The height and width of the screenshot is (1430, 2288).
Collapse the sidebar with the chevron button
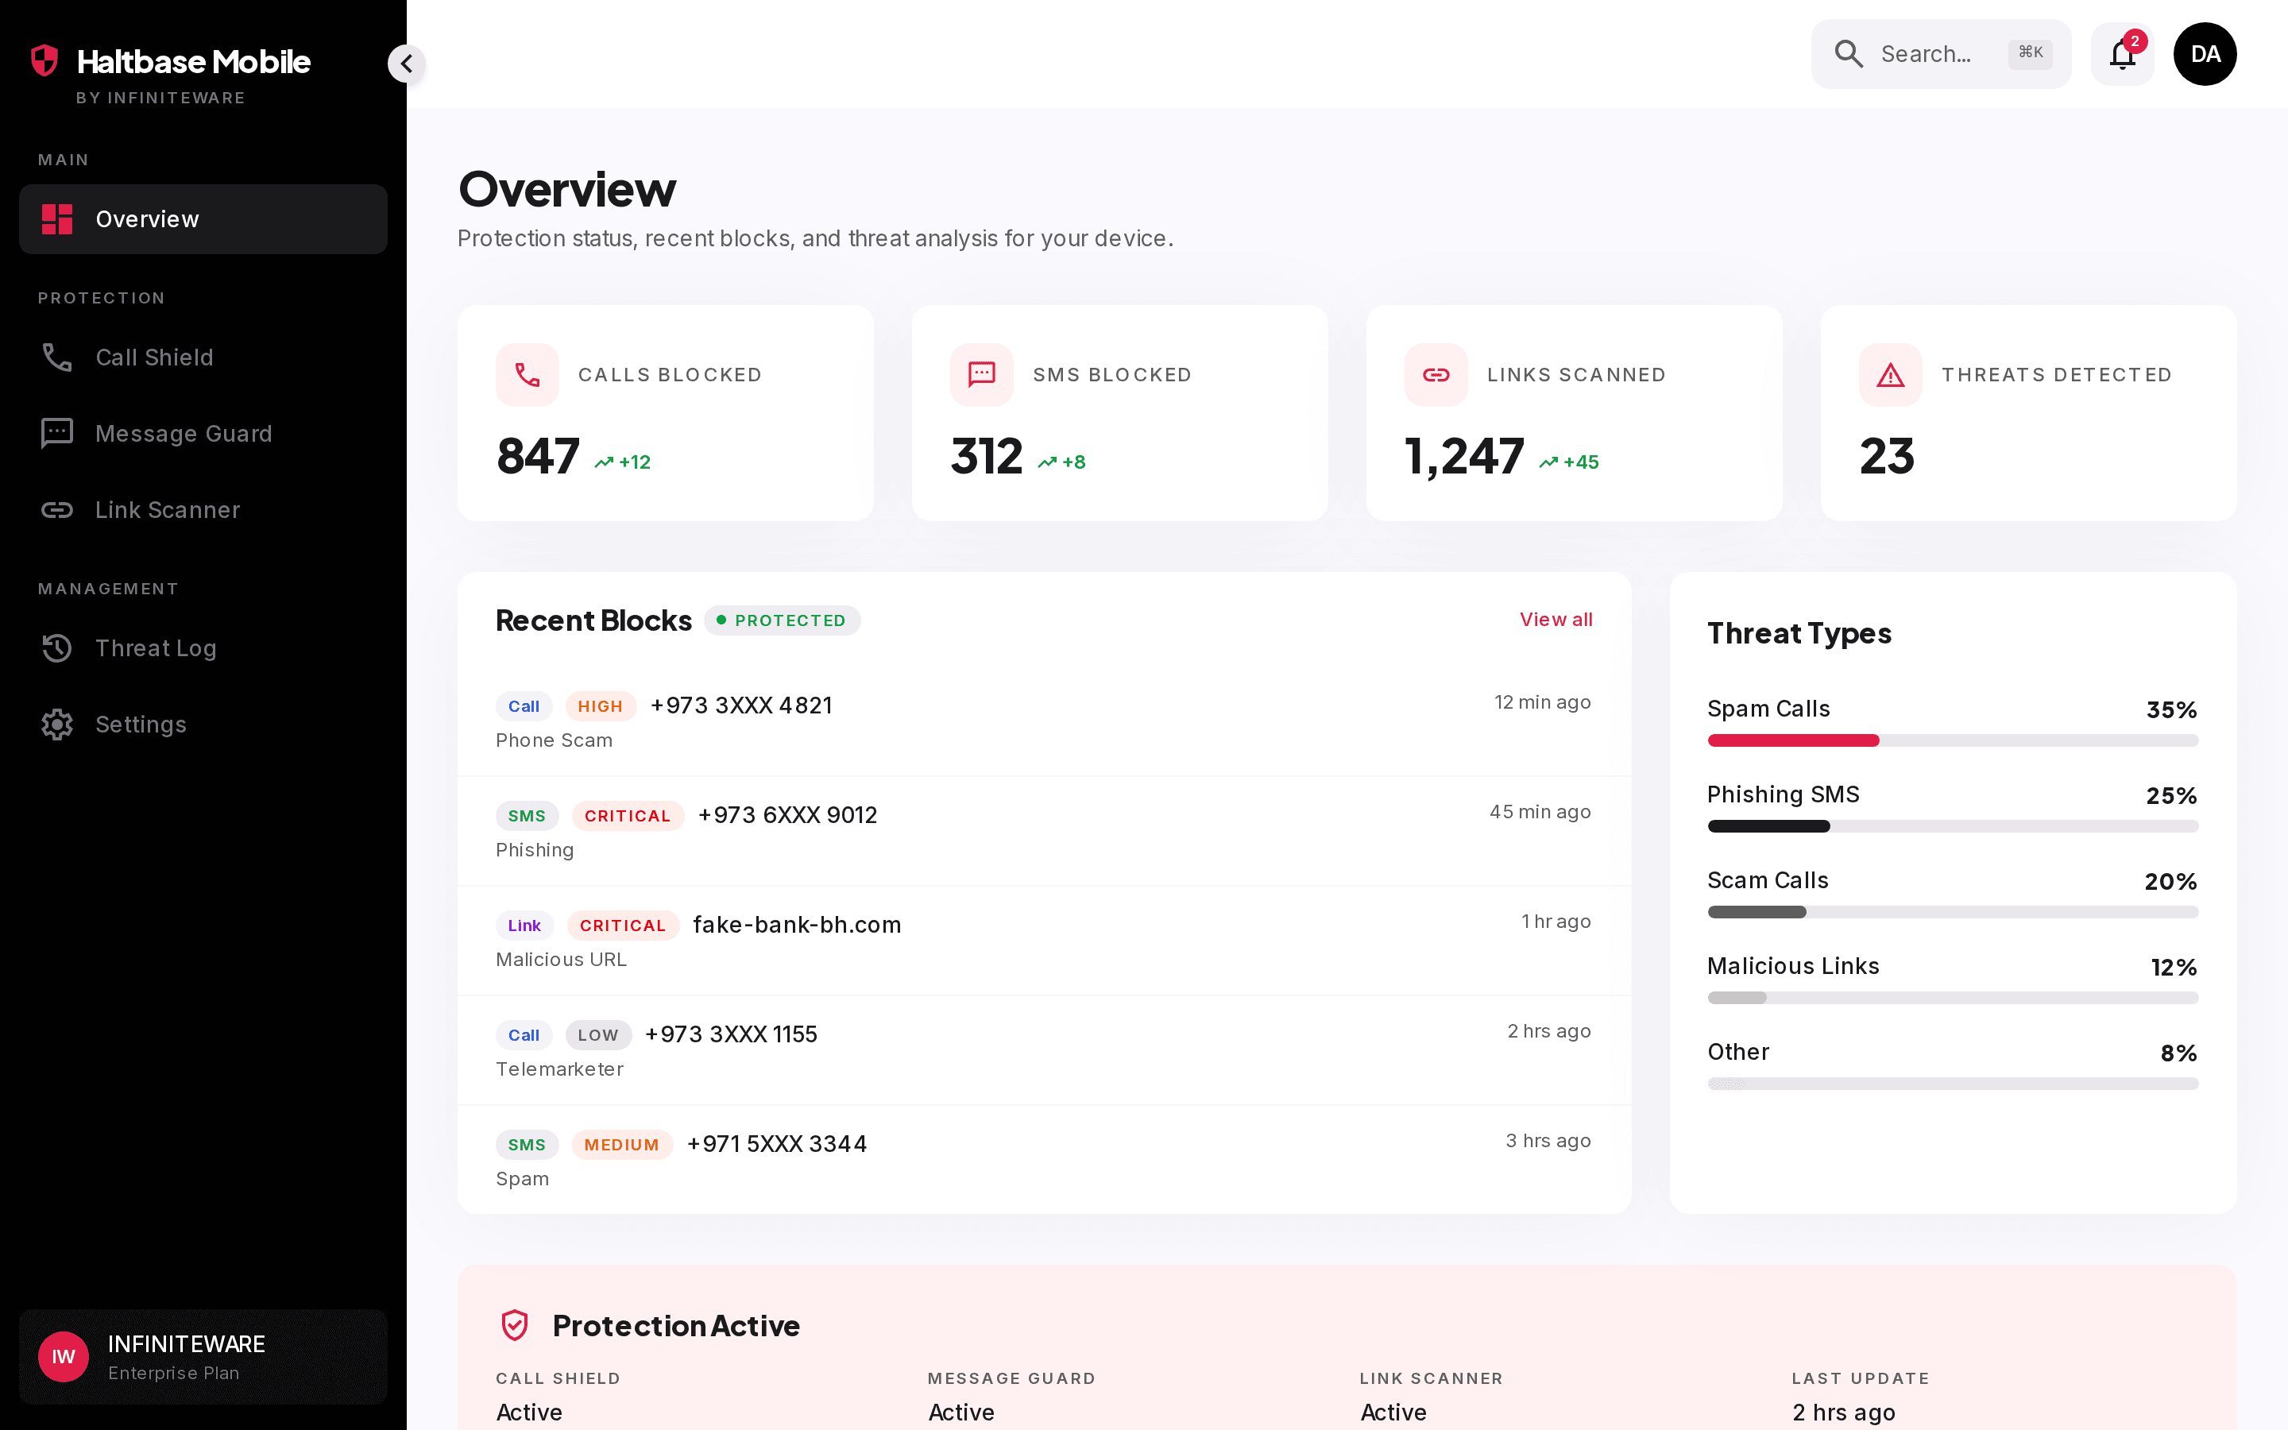pyautogui.click(x=407, y=64)
